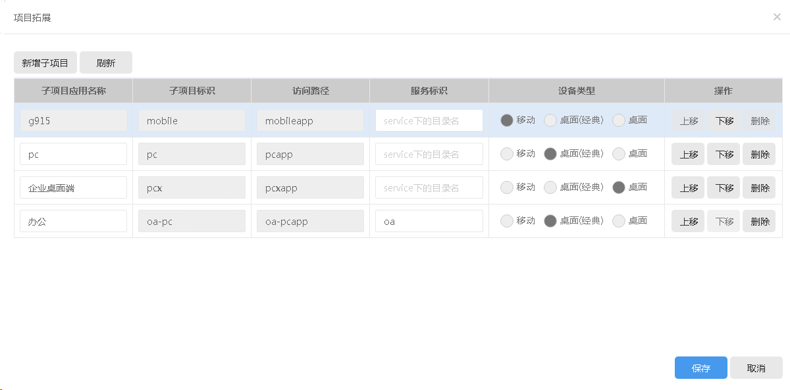The width and height of the screenshot is (790, 390).
Task: Close the 项目拓展 dialog with X
Action: [x=777, y=17]
